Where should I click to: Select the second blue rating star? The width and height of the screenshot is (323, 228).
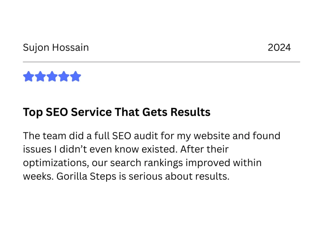point(40,77)
